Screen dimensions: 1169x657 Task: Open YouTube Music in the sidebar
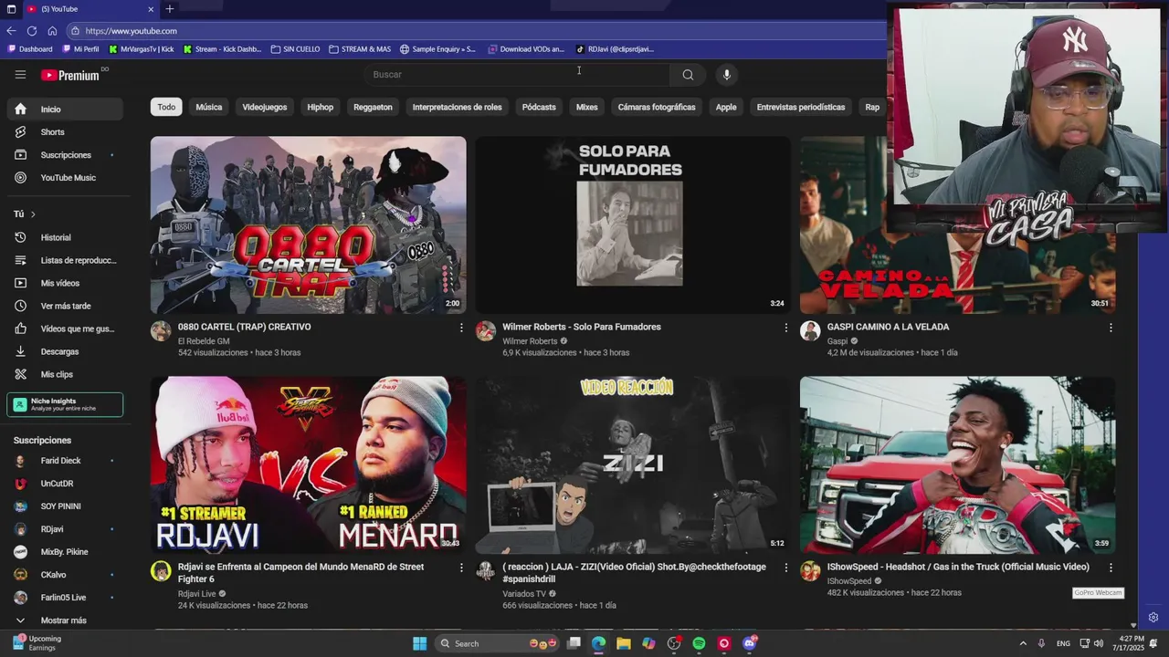(x=65, y=178)
